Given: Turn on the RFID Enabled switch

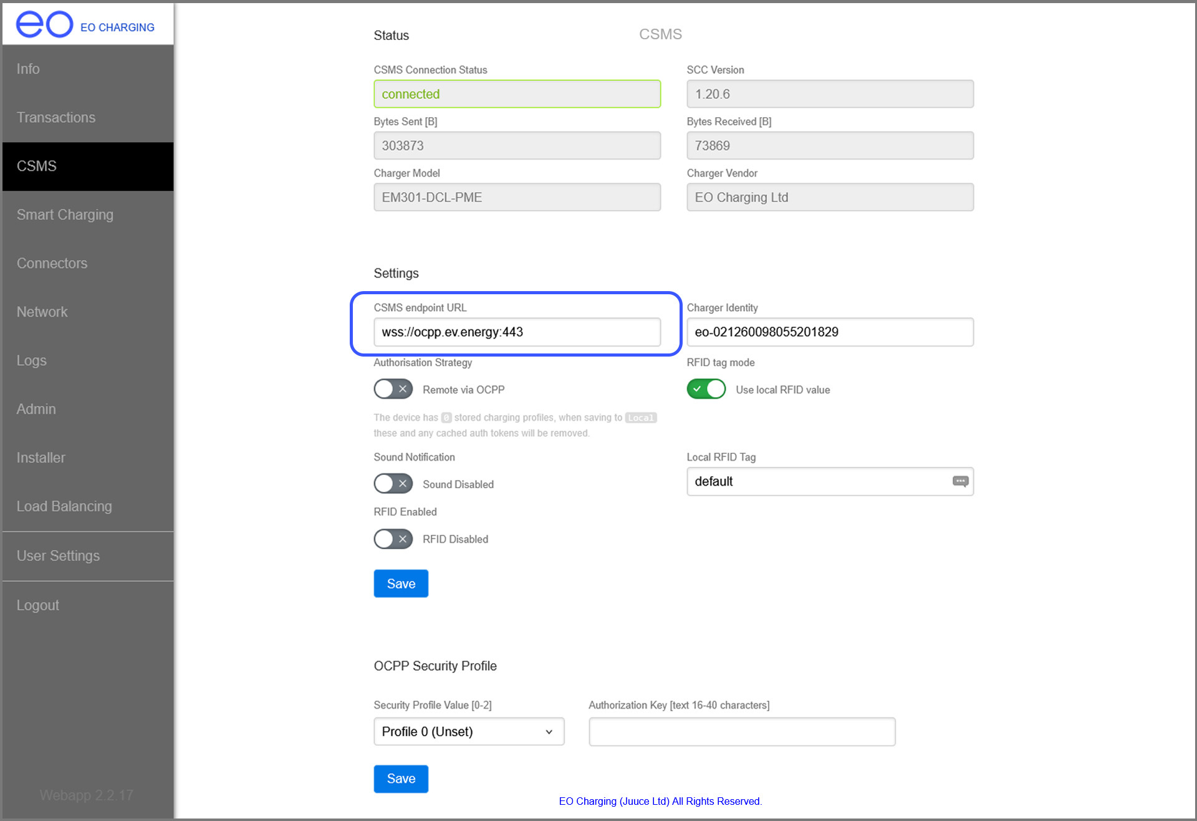Looking at the screenshot, I should tap(393, 539).
